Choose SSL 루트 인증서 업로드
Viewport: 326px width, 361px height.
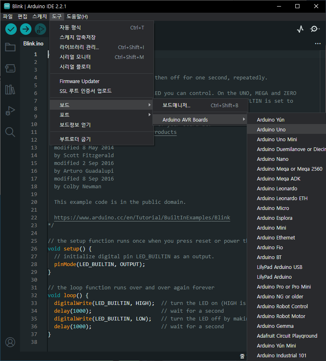point(102,91)
